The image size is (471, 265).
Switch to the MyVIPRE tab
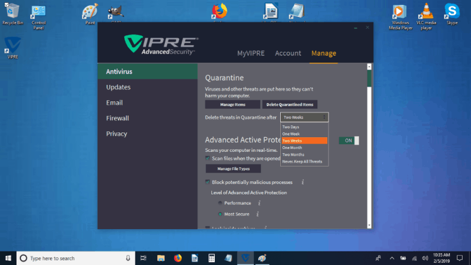[251, 53]
